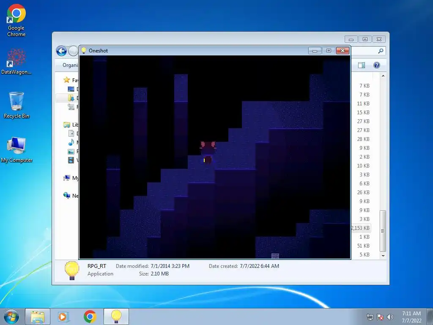Image resolution: width=433 pixels, height=325 pixels.
Task: Select the file sized 51 KB
Action: click(x=363, y=246)
